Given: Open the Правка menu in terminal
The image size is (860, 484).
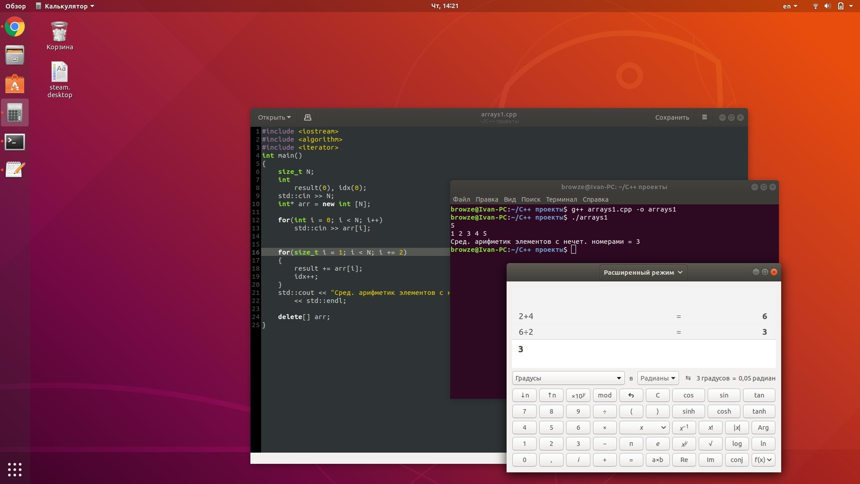Looking at the screenshot, I should coord(486,199).
